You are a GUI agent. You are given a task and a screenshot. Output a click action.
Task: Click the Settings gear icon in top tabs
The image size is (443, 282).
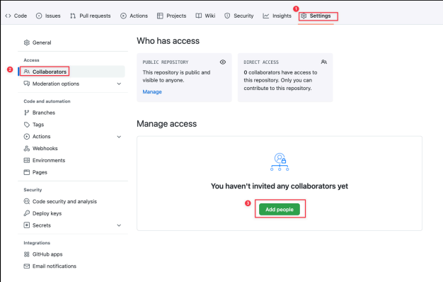click(x=304, y=16)
